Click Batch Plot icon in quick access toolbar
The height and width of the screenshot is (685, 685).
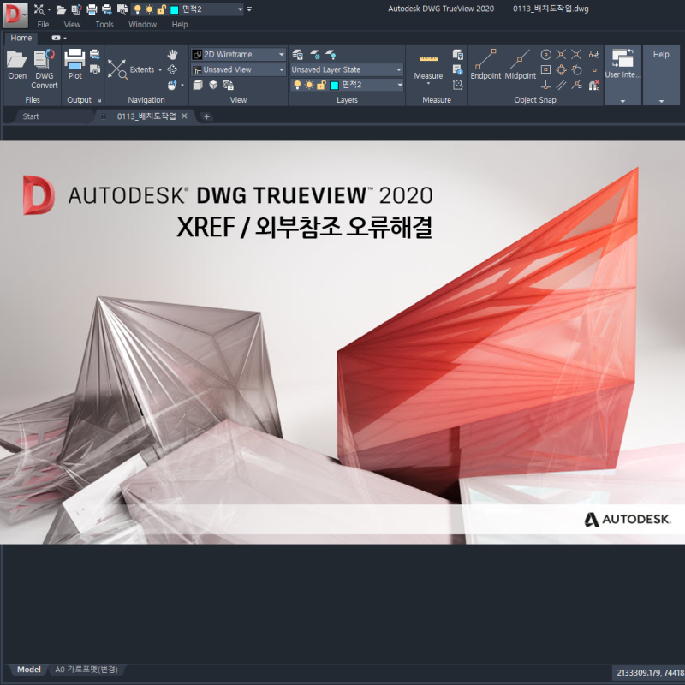tap(107, 9)
